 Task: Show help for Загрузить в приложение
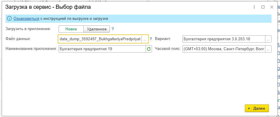(x=113, y=29)
